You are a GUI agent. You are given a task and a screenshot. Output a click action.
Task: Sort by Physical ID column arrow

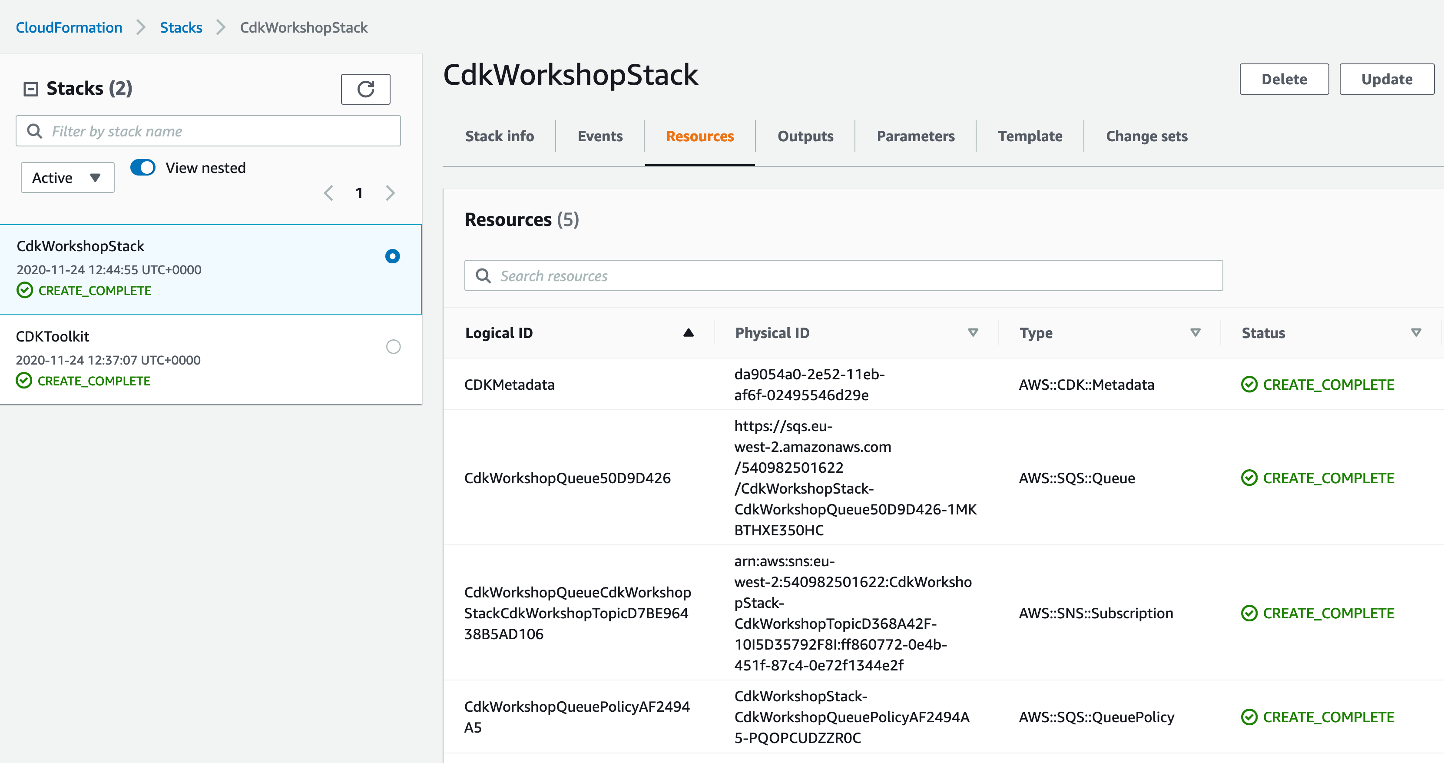pyautogui.click(x=973, y=333)
